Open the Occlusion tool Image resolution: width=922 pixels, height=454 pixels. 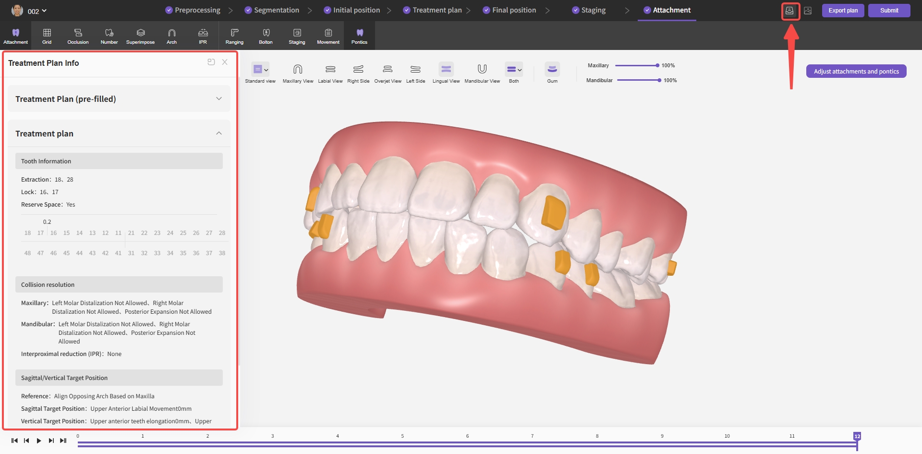78,36
